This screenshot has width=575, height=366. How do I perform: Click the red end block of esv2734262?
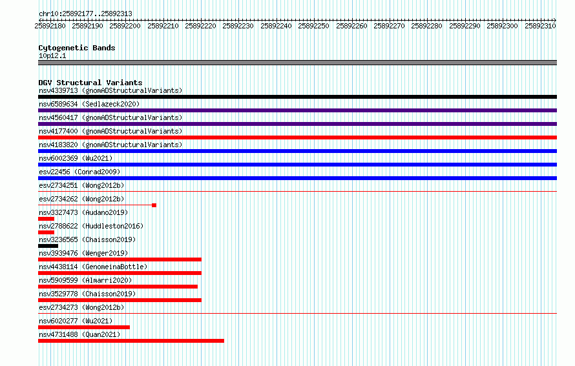pyautogui.click(x=154, y=205)
